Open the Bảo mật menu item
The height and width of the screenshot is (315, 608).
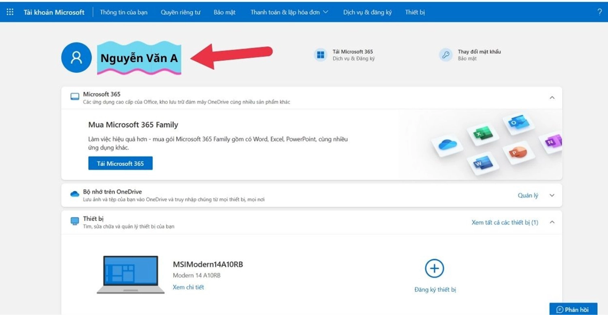point(225,12)
